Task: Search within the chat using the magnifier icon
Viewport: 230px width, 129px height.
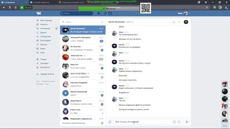Action: pyautogui.click(x=174, y=22)
